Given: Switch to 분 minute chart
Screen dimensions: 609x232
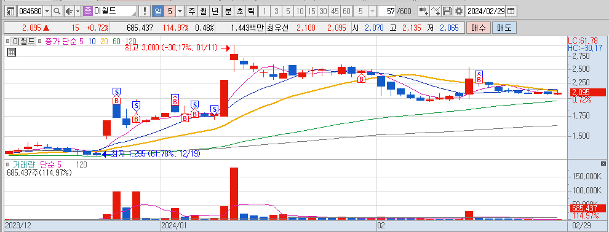Looking at the screenshot, I should 228,11.
